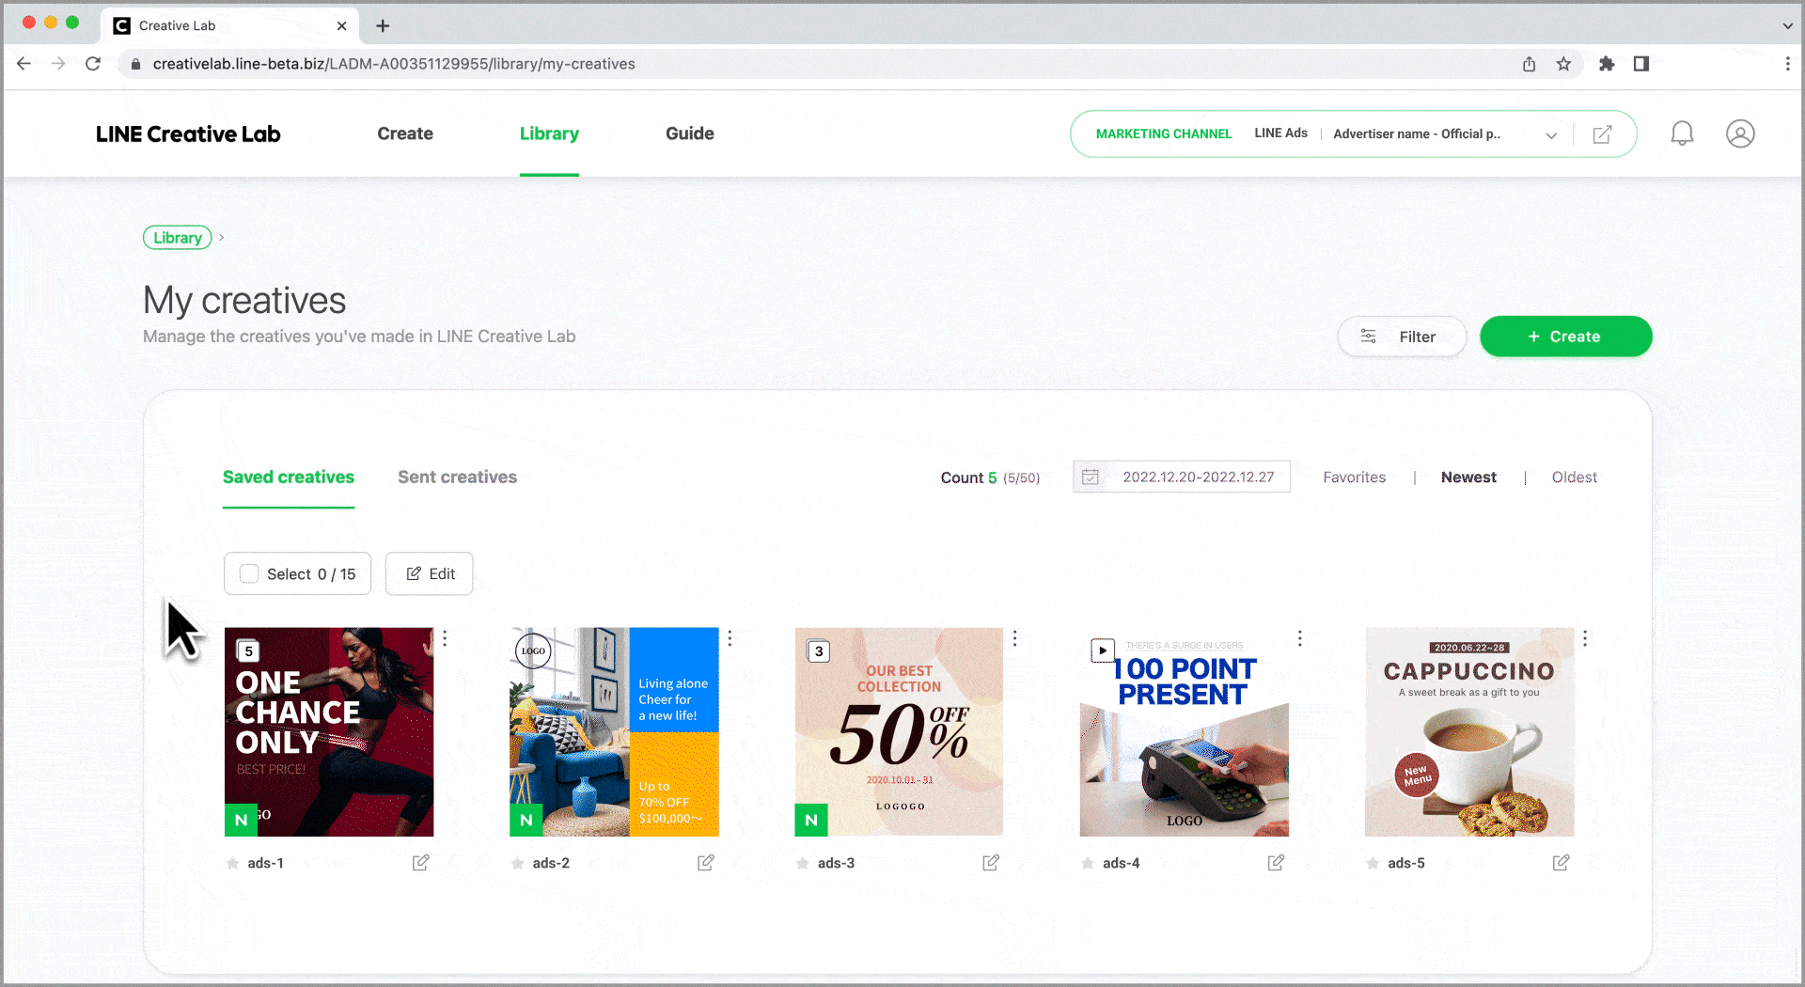Tick the Select 0 / 15 checkbox
1805x987 pixels.
pos(249,573)
